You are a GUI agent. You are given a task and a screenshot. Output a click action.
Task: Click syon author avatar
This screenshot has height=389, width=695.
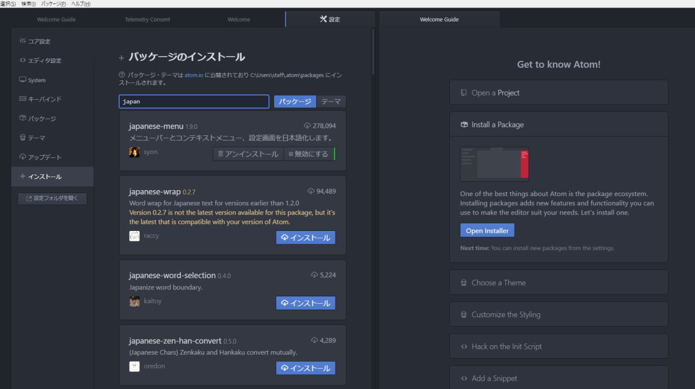pos(134,152)
